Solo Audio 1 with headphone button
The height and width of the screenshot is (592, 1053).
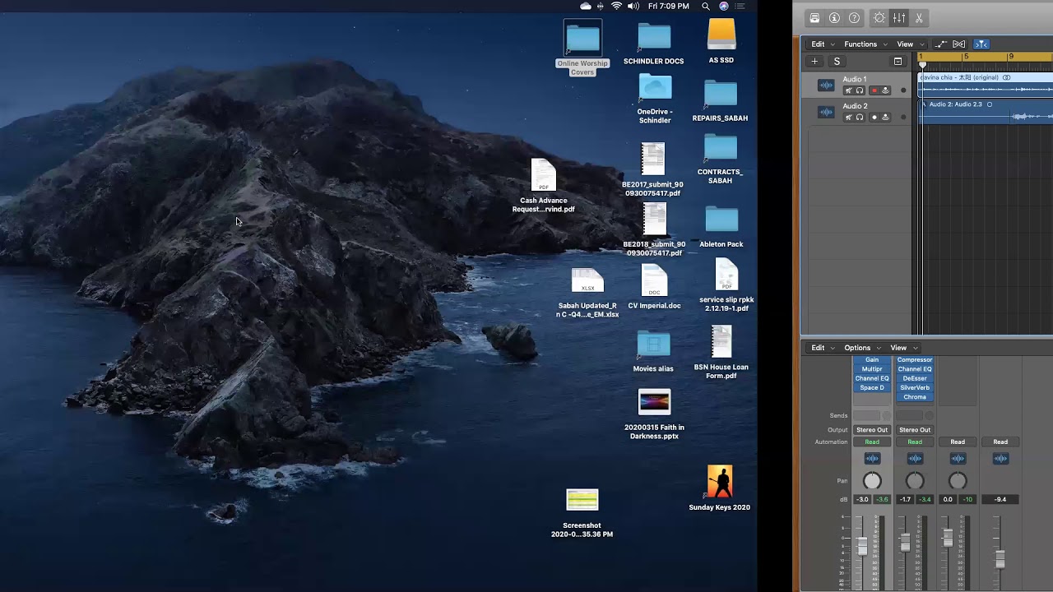coord(860,90)
